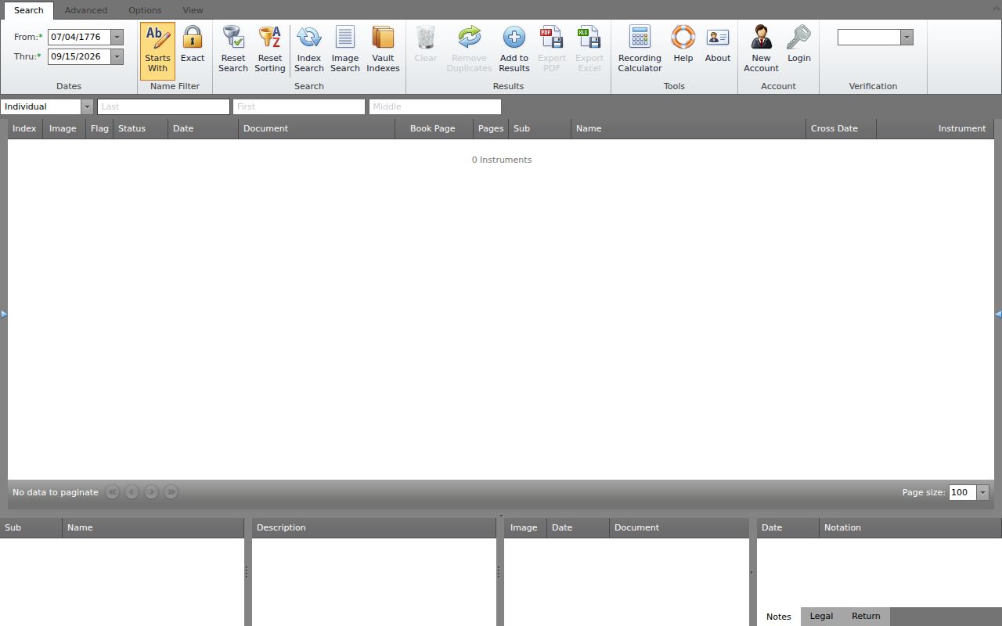
Task: Open the Page size dropdown
Action: click(982, 492)
